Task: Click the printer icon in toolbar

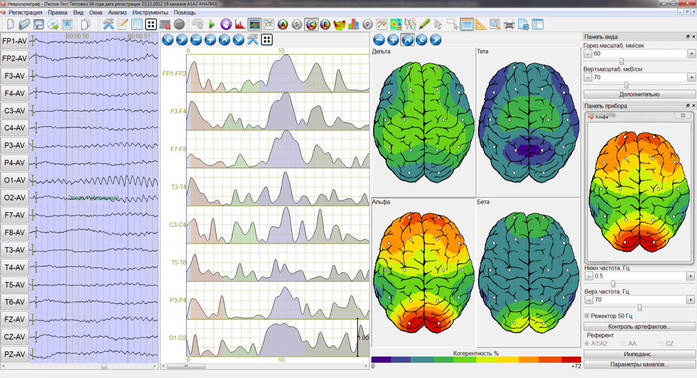Action: pos(509,24)
